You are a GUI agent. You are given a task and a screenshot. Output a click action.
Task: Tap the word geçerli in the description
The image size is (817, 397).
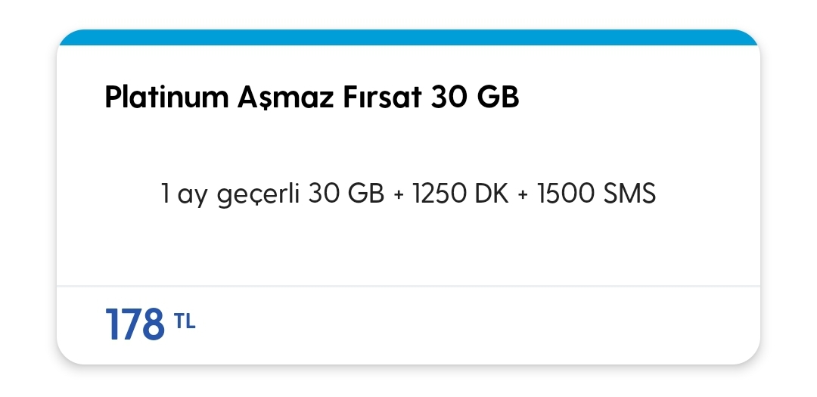pos(258,195)
